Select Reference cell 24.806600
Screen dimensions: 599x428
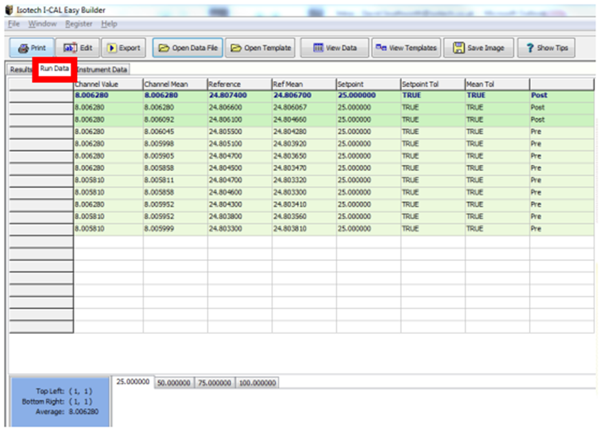click(240, 107)
